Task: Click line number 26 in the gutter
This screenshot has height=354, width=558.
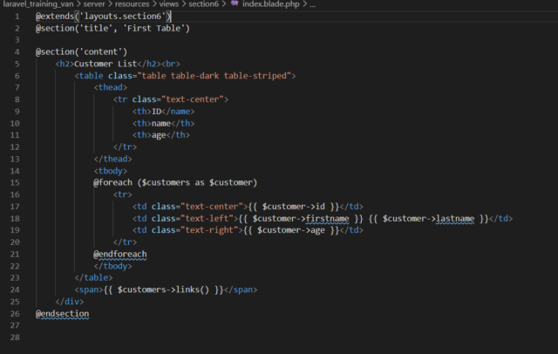Action: [15, 313]
